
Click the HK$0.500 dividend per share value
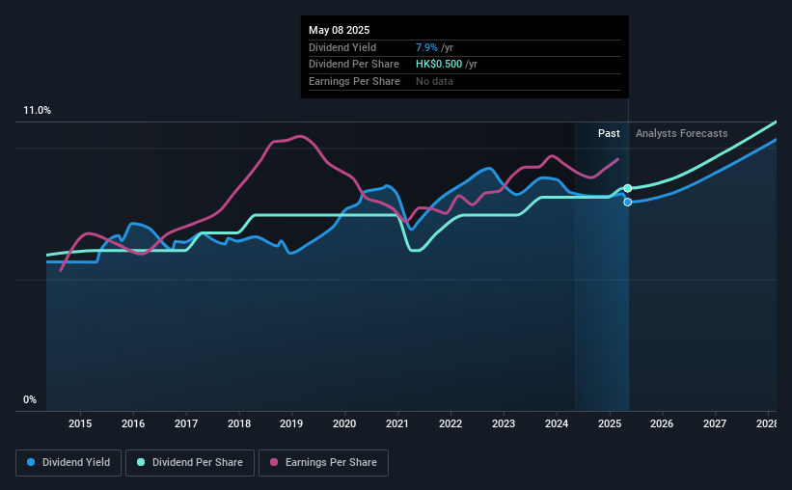(x=438, y=65)
